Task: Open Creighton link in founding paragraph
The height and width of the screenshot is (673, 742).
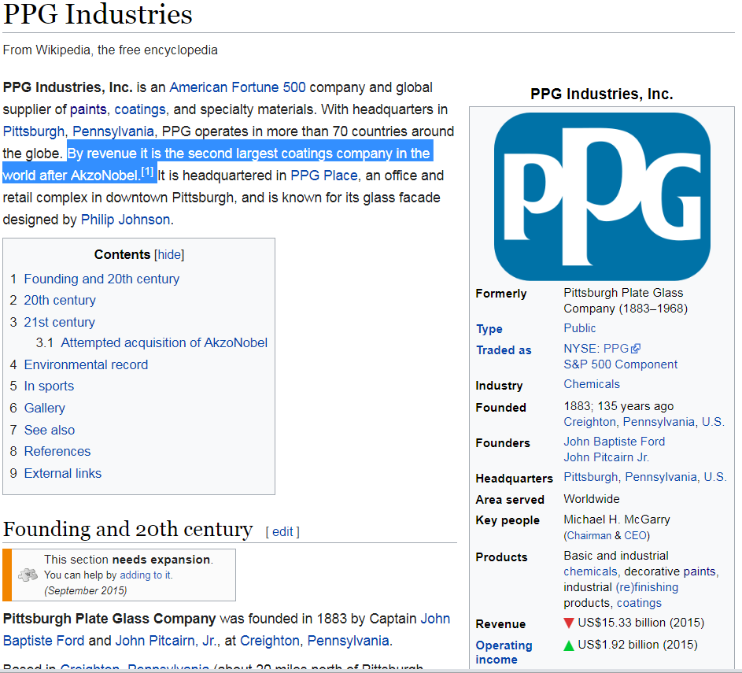Action: [270, 641]
